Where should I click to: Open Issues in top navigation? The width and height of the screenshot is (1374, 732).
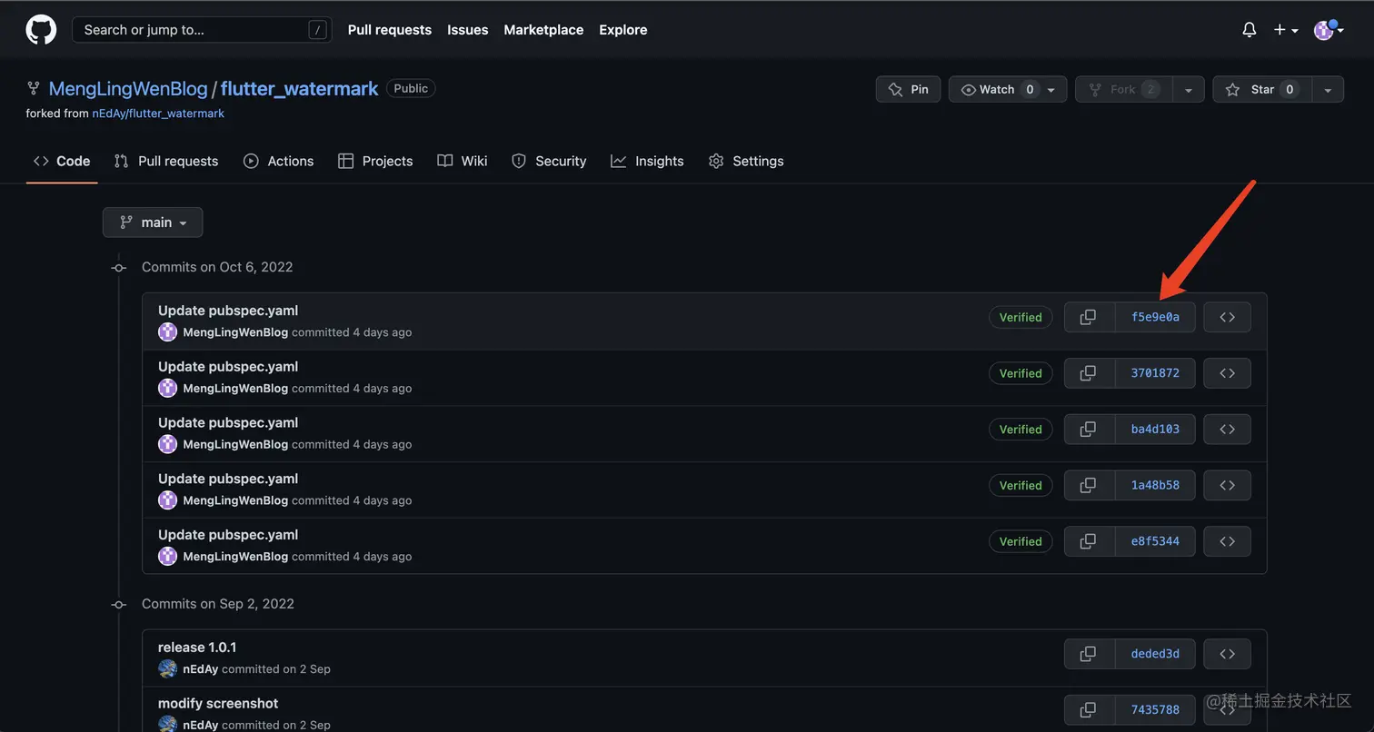468,30
